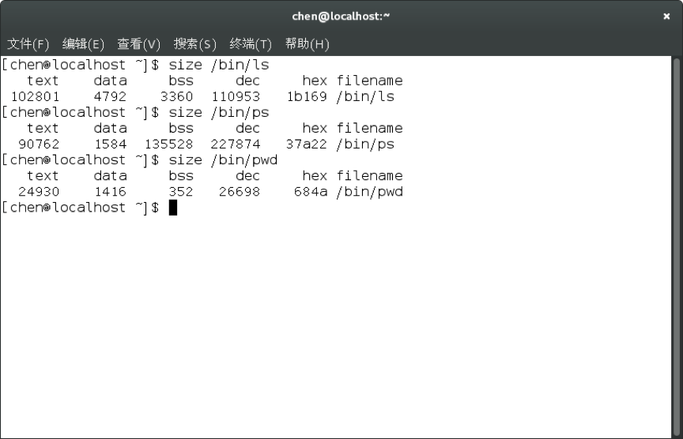This screenshot has height=439, width=683.
Task: Click the data value 1416
Action: click(x=110, y=191)
